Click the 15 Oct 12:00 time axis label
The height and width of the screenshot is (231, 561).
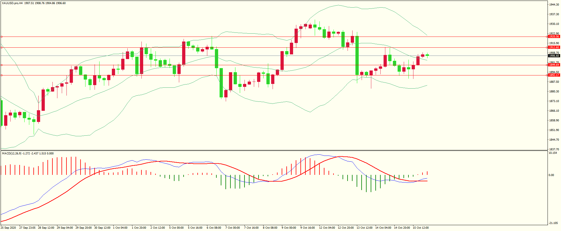(420, 228)
